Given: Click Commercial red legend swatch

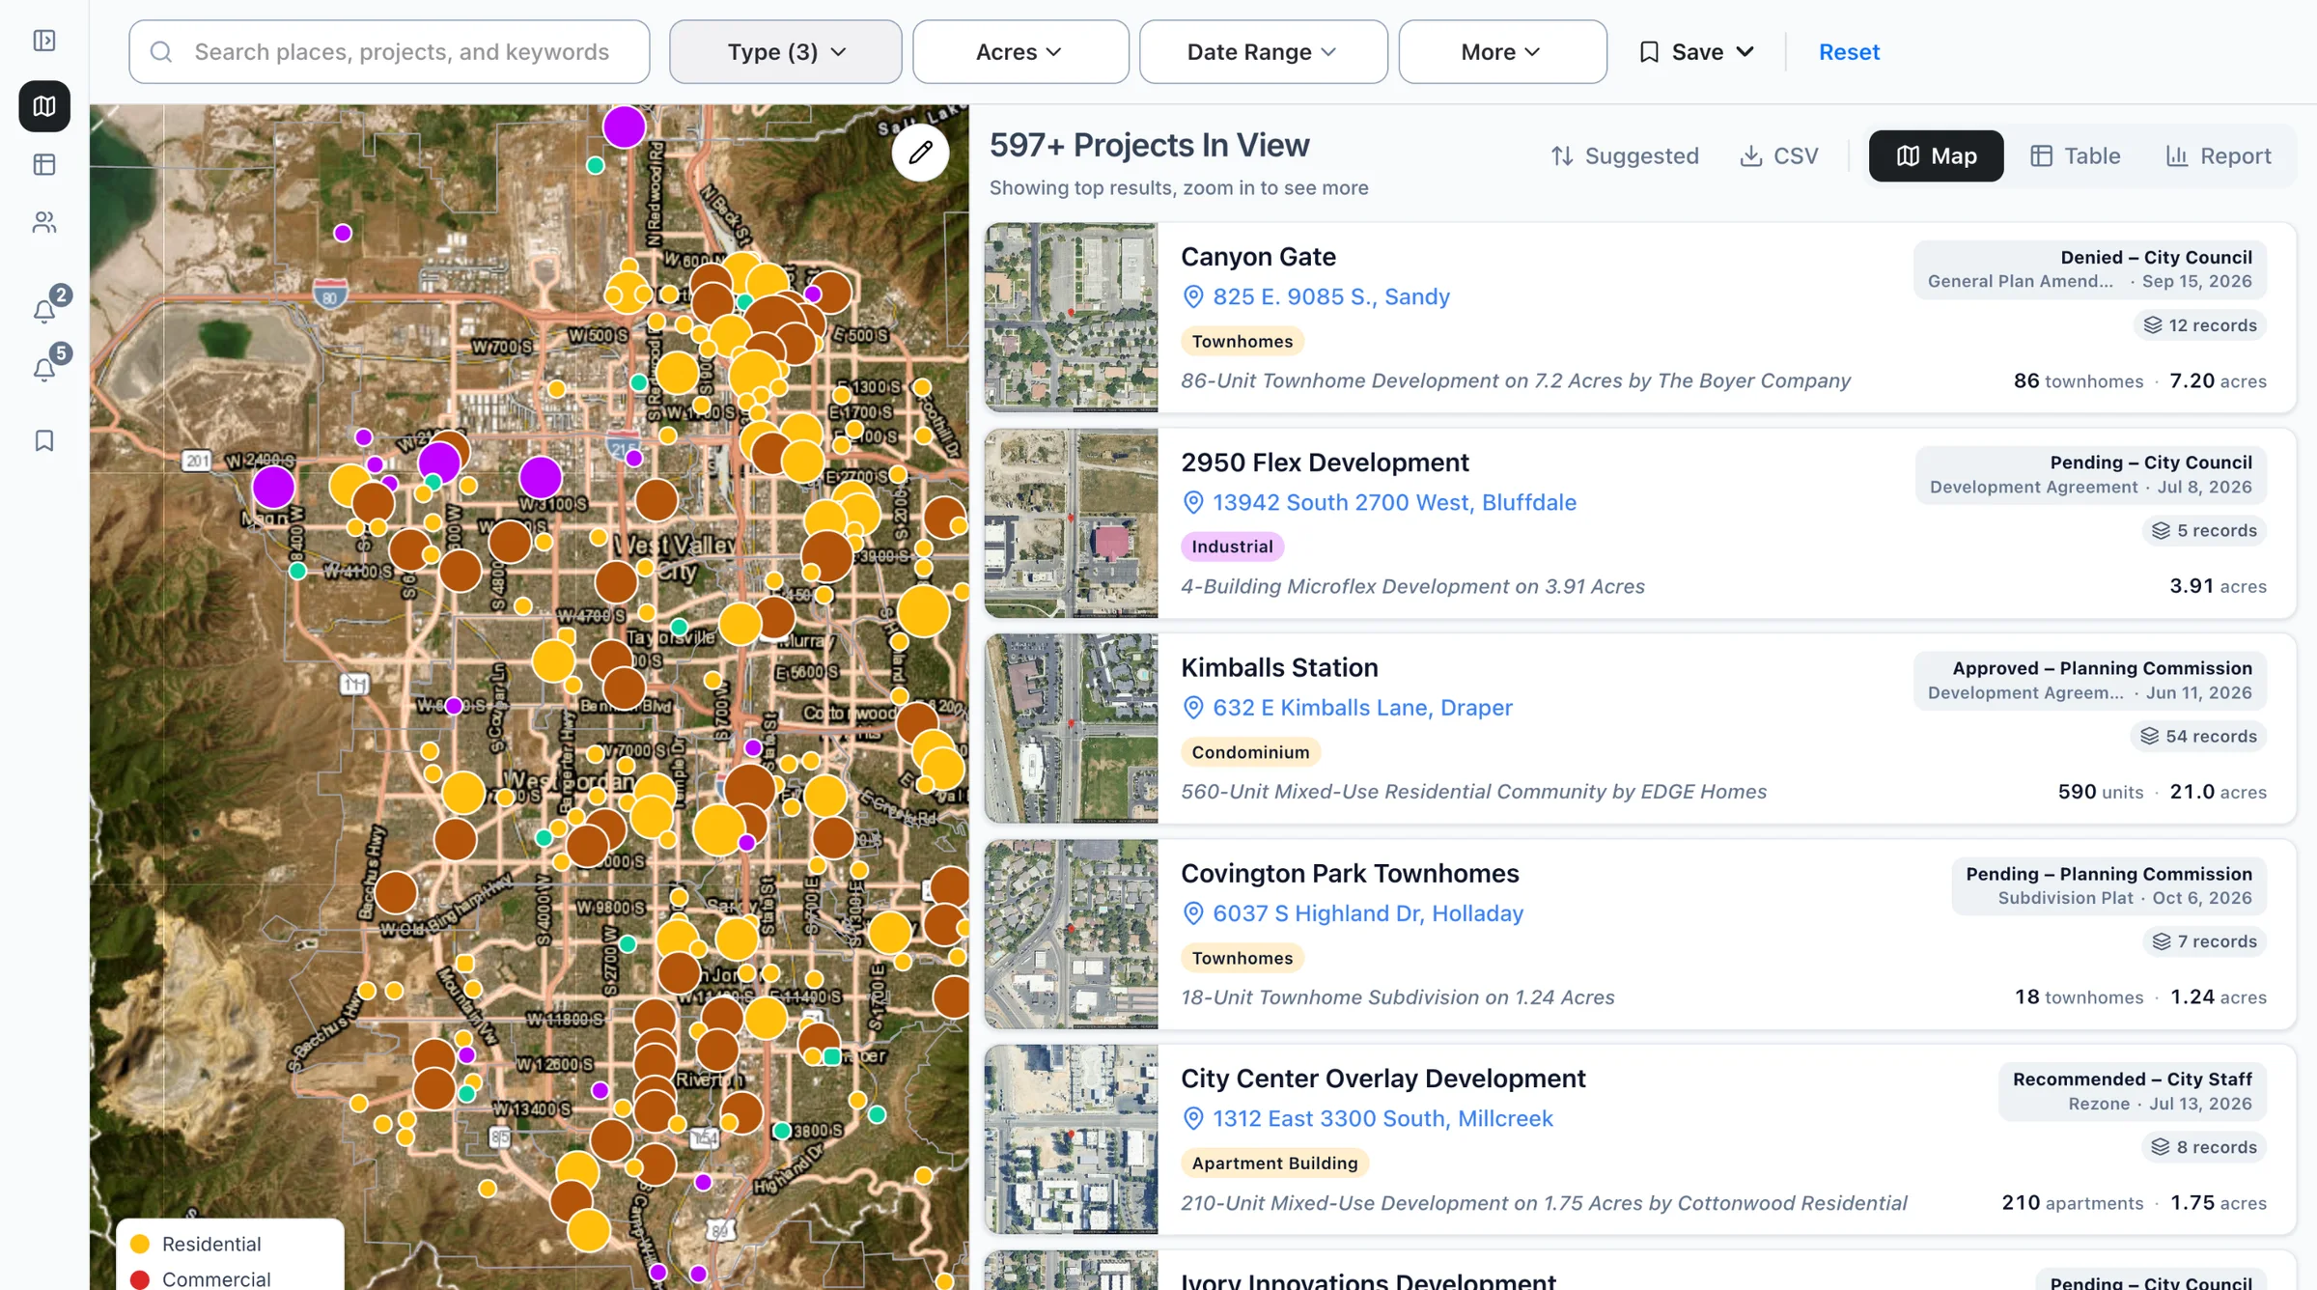Looking at the screenshot, I should pyautogui.click(x=140, y=1279).
